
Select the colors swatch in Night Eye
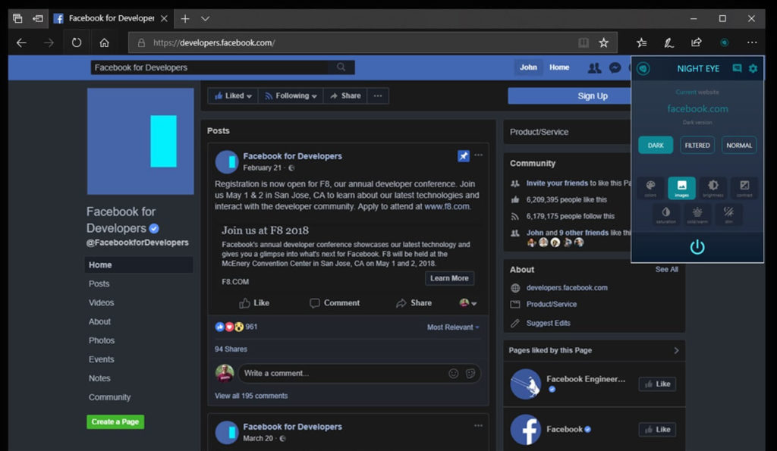[650, 187]
